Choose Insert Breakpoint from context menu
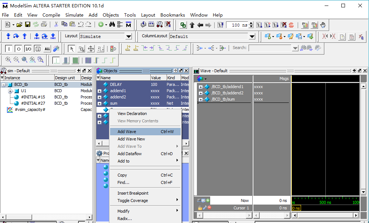 click(x=145, y=193)
